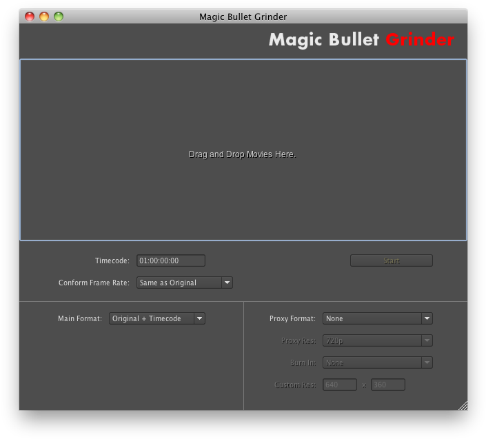Screen dimensions: 486x439
Task: Click the Burn In label
Action: click(303, 363)
